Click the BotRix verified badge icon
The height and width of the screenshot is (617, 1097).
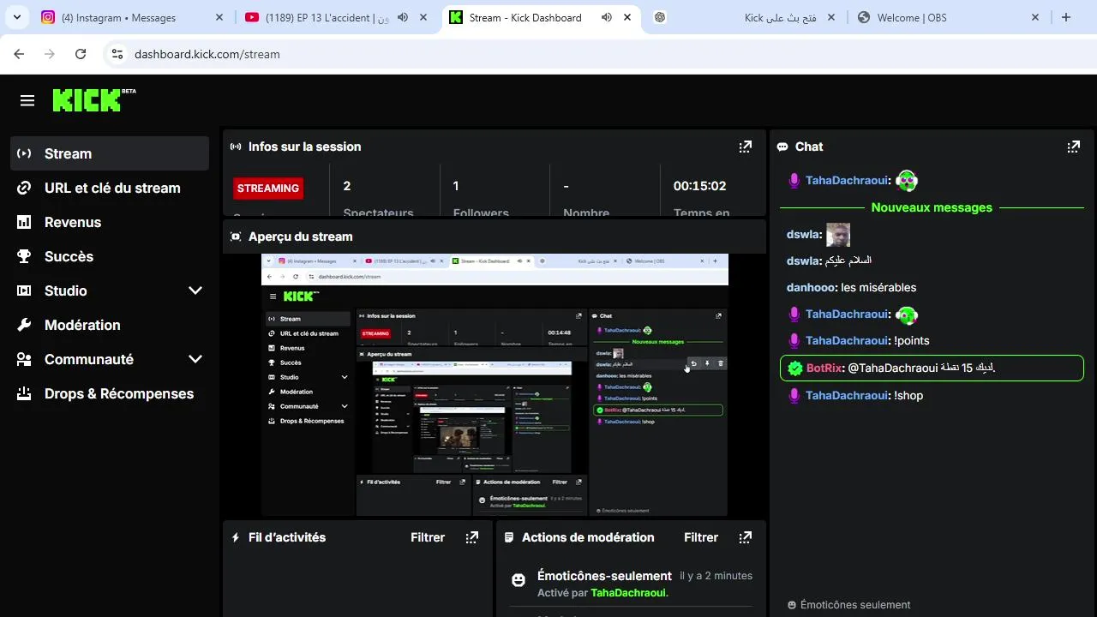coord(795,368)
